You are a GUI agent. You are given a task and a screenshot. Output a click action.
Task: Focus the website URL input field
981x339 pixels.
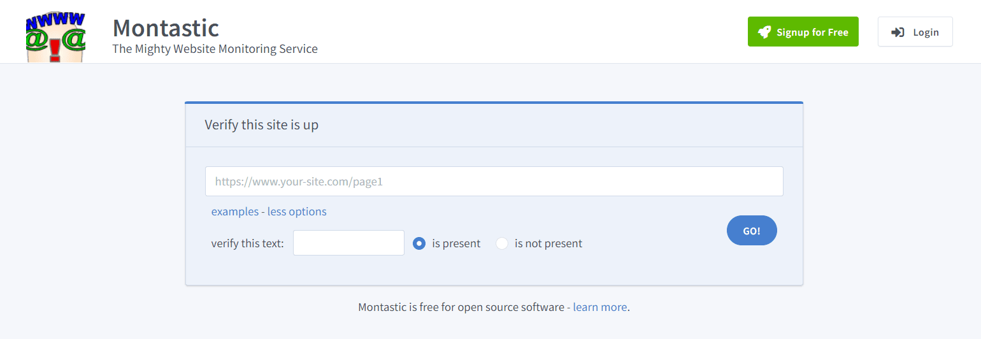point(494,182)
